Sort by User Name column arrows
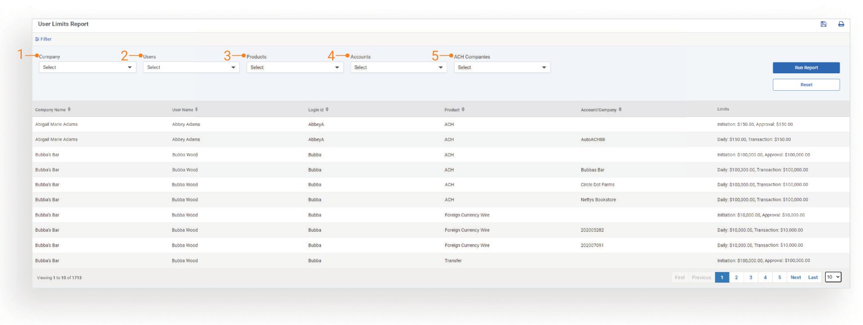This screenshot has width=863, height=325. click(196, 109)
